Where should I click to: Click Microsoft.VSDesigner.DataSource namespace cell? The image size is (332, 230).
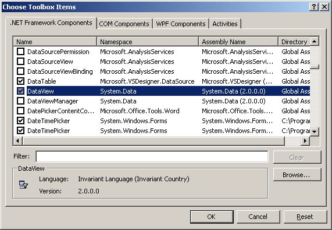pyautogui.click(x=147, y=81)
